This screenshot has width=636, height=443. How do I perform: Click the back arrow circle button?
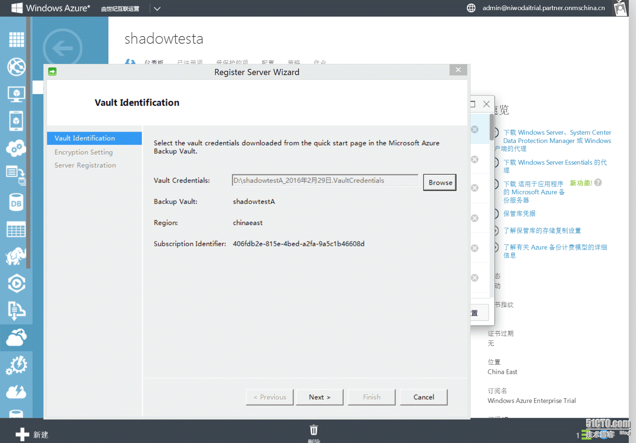63,48
